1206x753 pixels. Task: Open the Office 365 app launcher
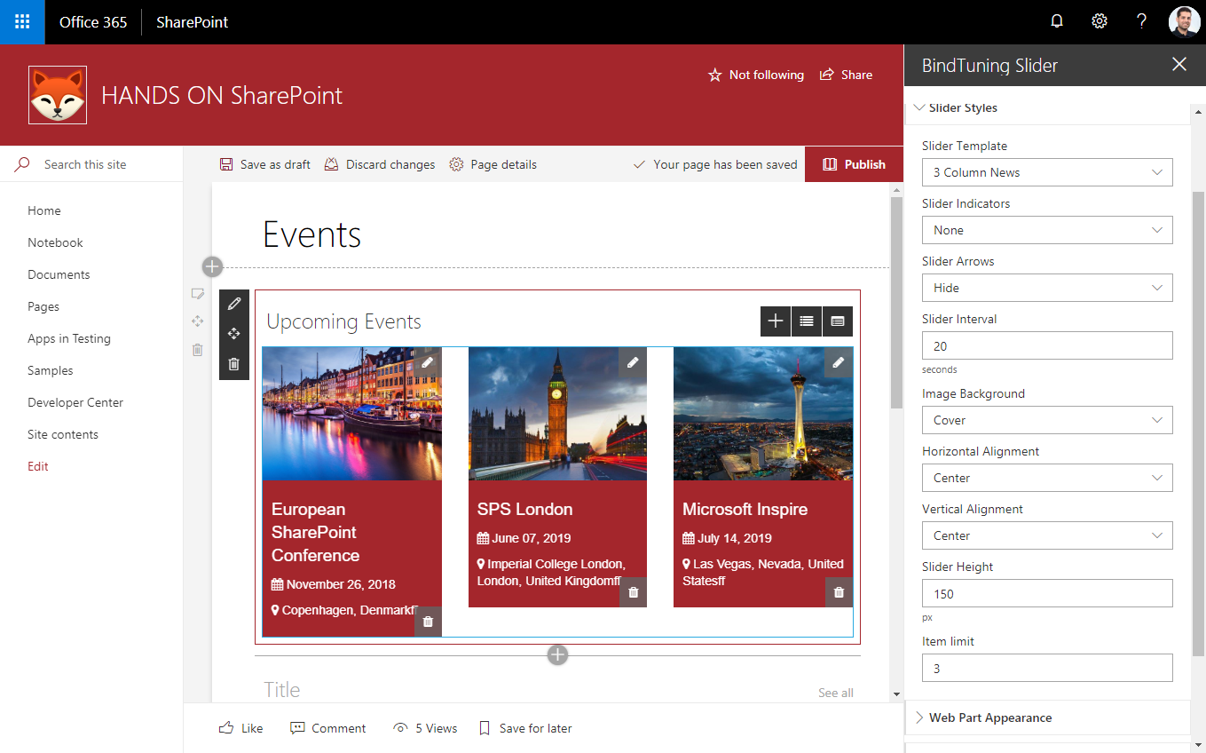[x=22, y=22]
